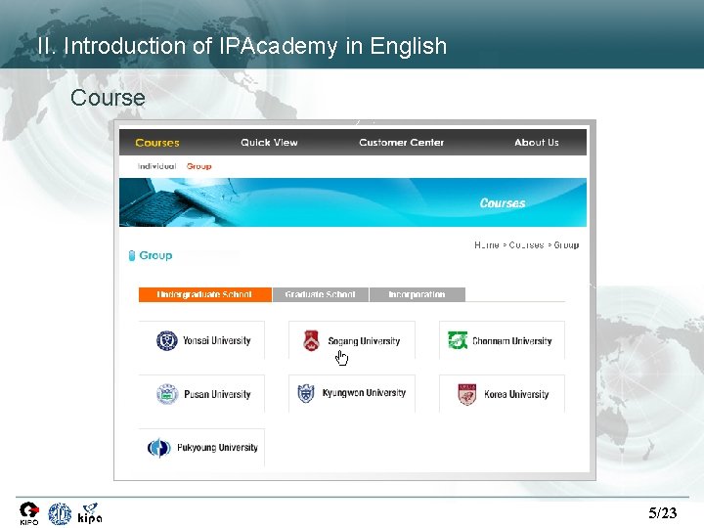Click the Sogang University crest icon
Screen dimensions: 704x528
[311, 340]
